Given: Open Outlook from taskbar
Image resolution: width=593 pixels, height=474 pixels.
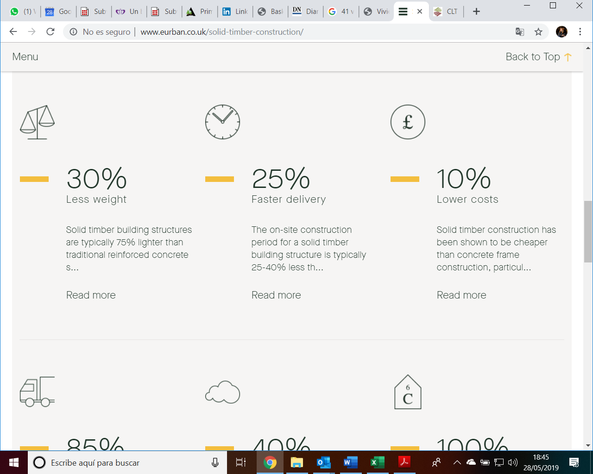Looking at the screenshot, I should point(323,462).
